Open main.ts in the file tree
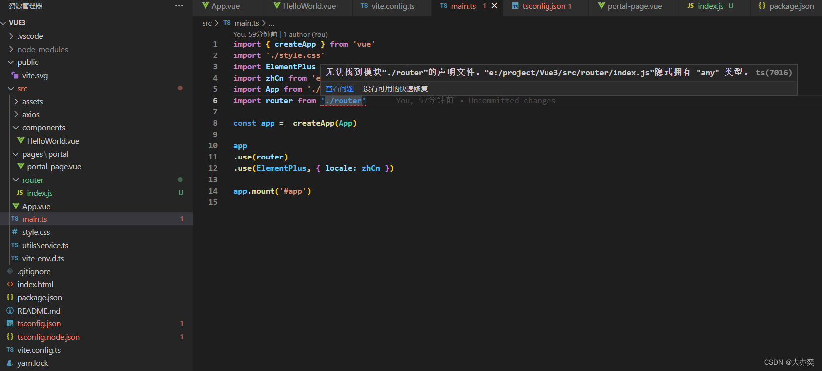 96,219
